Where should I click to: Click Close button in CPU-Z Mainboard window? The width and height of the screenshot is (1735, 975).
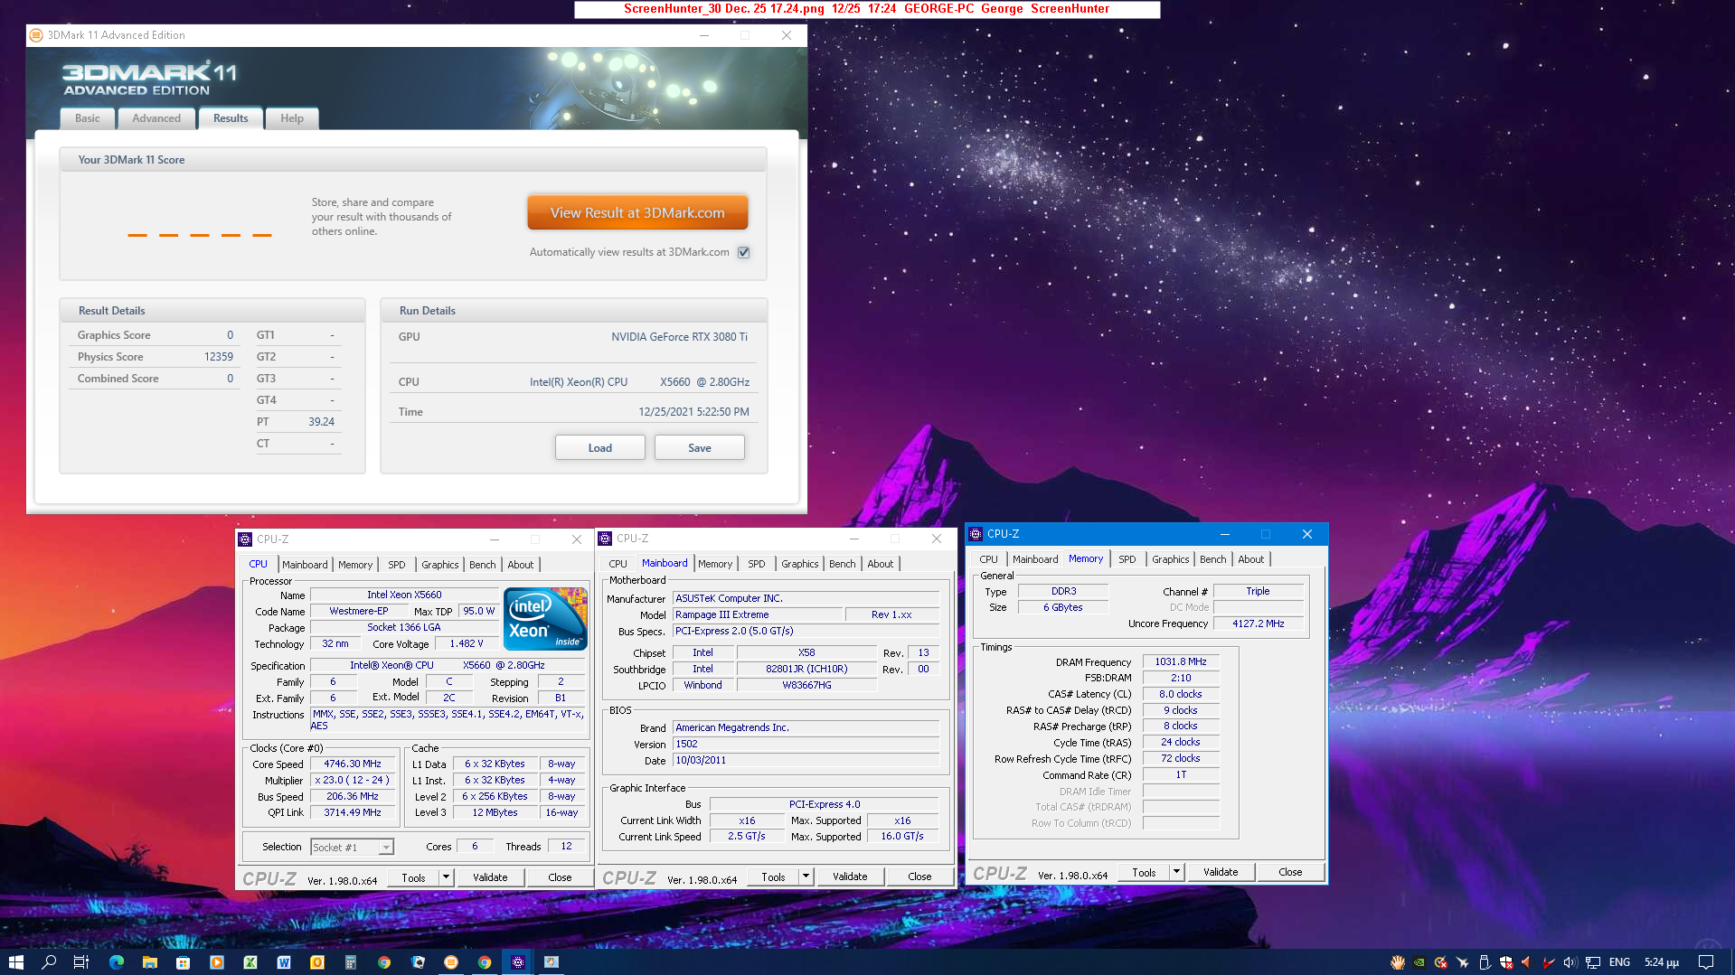(x=919, y=877)
